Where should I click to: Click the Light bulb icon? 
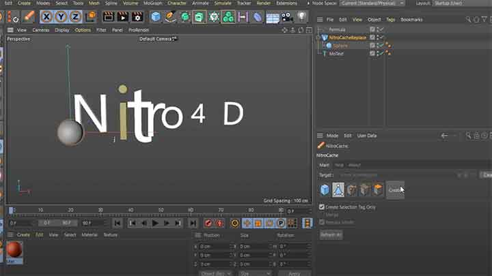click(301, 16)
